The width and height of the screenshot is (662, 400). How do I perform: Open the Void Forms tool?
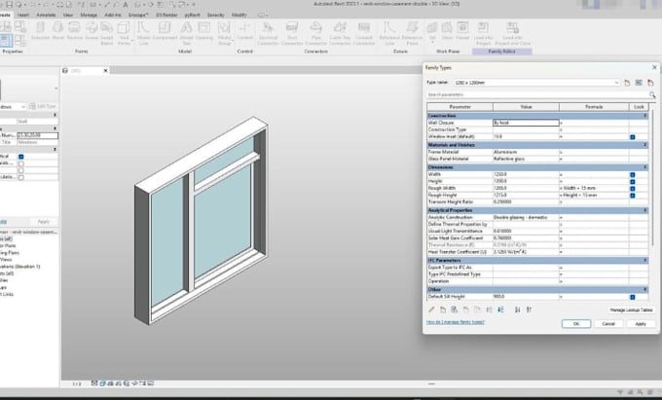124,33
